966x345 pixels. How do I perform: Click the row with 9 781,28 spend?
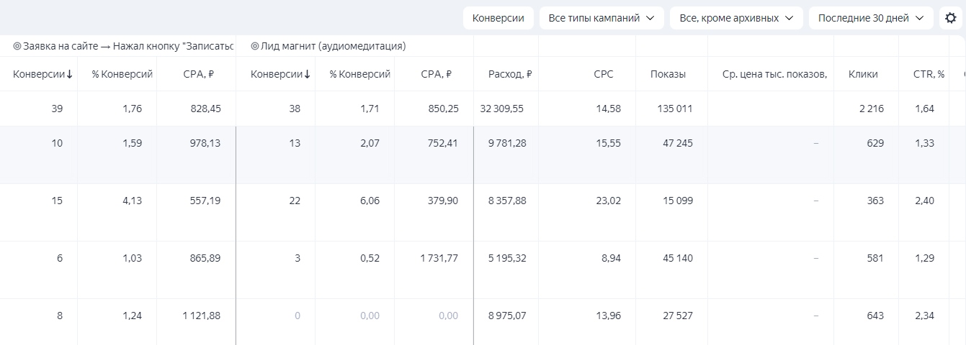[x=507, y=143]
